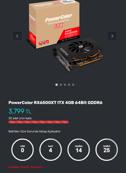Click the red striped stock progress bar
The height and width of the screenshot is (173, 126).
click(x=38, y=122)
